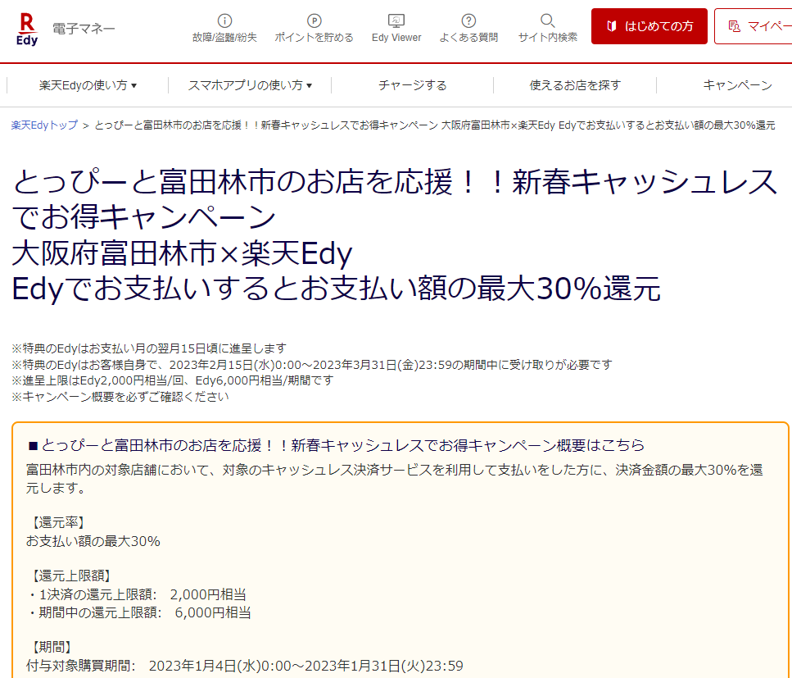Click the Rakuten Edy logo
792x678 pixels.
coord(27,30)
